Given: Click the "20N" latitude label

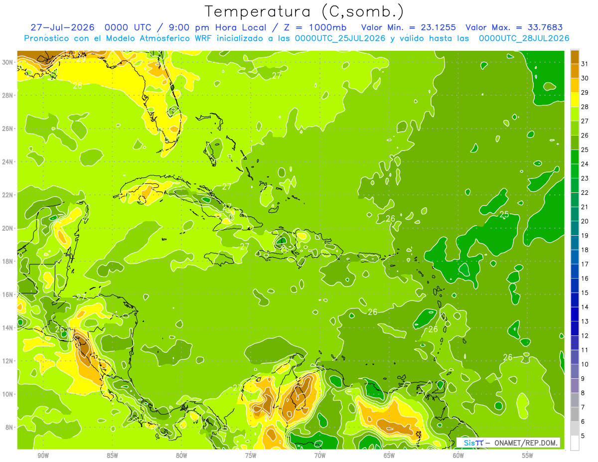Looking at the screenshot, I should coord(8,228).
